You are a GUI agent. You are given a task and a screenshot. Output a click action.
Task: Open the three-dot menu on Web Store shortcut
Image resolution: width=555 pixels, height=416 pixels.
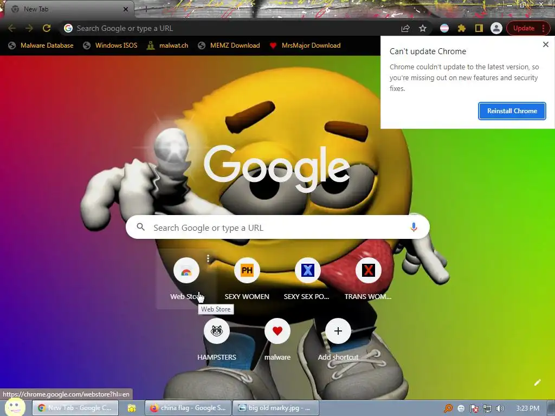[x=208, y=259]
